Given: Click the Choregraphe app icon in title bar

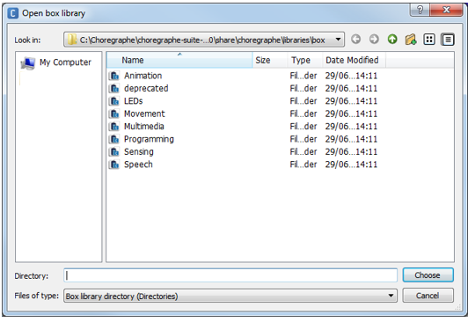Looking at the screenshot, I should point(13,13).
